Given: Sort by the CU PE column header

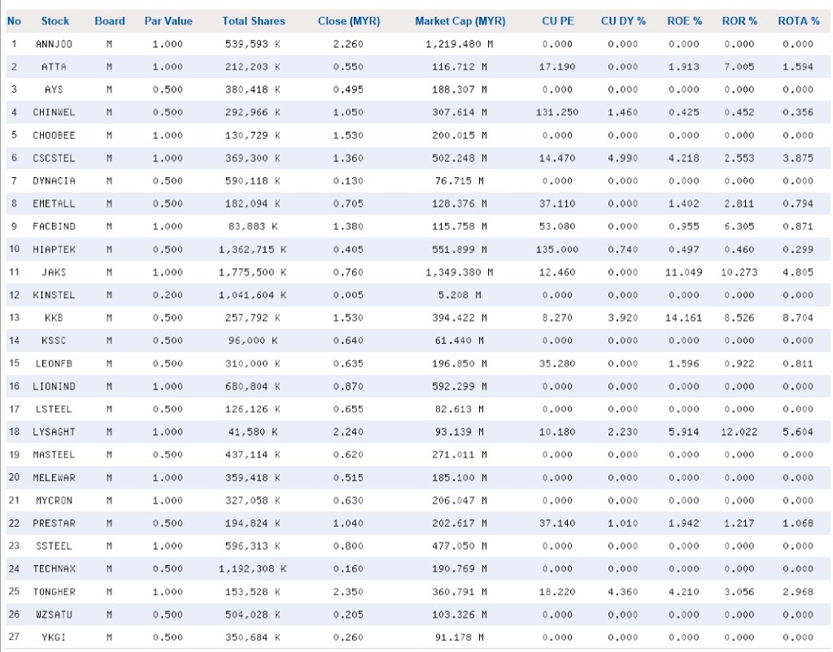Looking at the screenshot, I should [x=558, y=21].
